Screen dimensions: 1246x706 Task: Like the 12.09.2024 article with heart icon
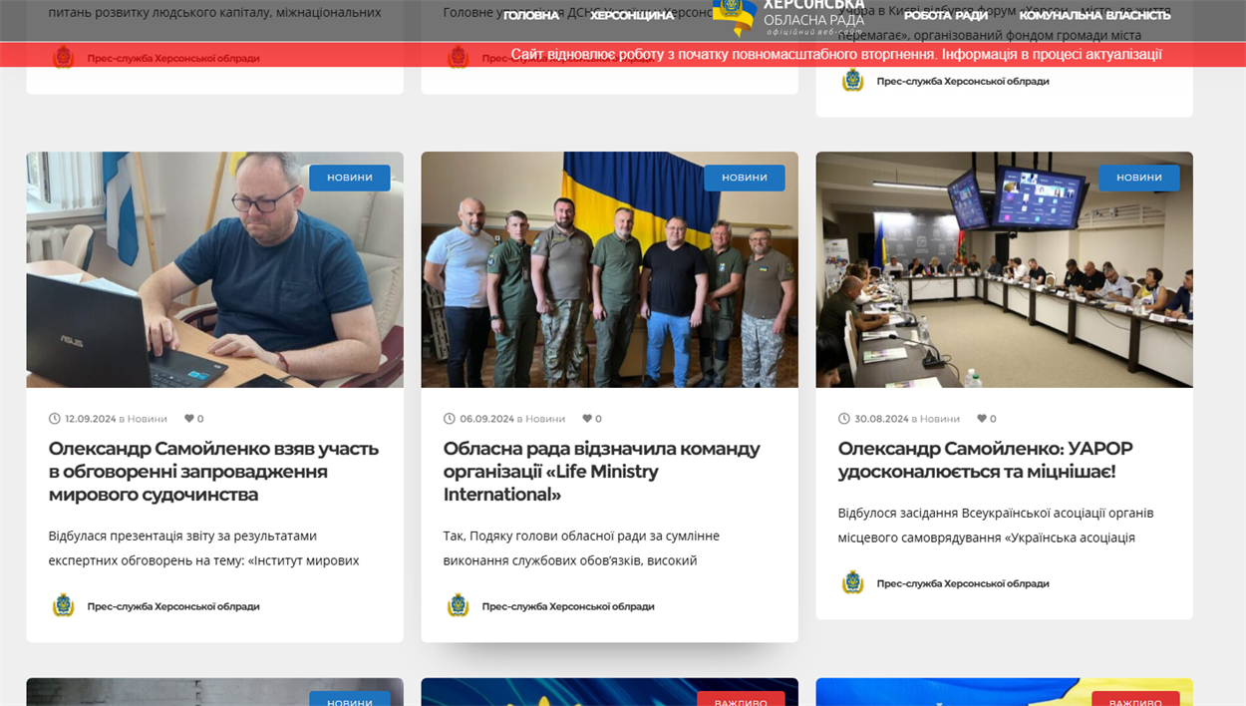pyautogui.click(x=189, y=419)
